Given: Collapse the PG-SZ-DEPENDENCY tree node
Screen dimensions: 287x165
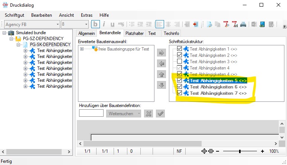Looking at the screenshot, I should click(12, 39).
